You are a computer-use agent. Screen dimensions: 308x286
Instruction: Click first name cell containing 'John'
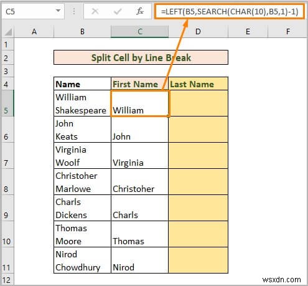point(139,130)
